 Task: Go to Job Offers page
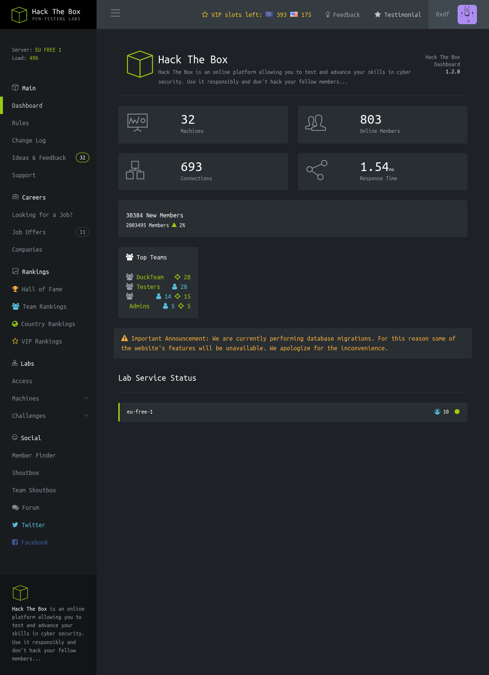pos(29,232)
